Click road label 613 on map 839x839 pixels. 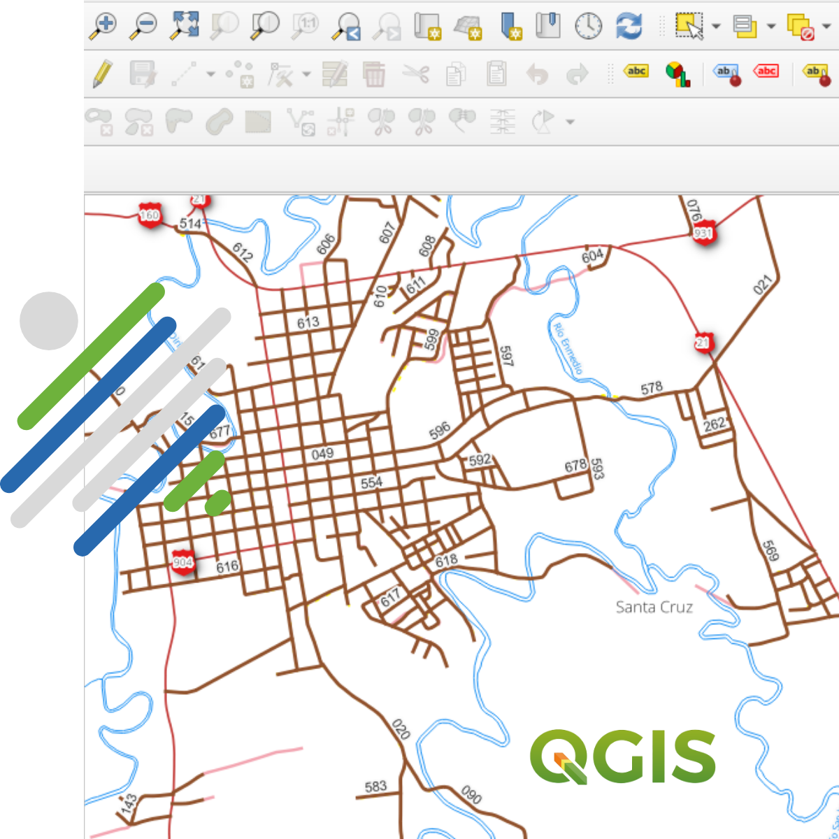308,322
